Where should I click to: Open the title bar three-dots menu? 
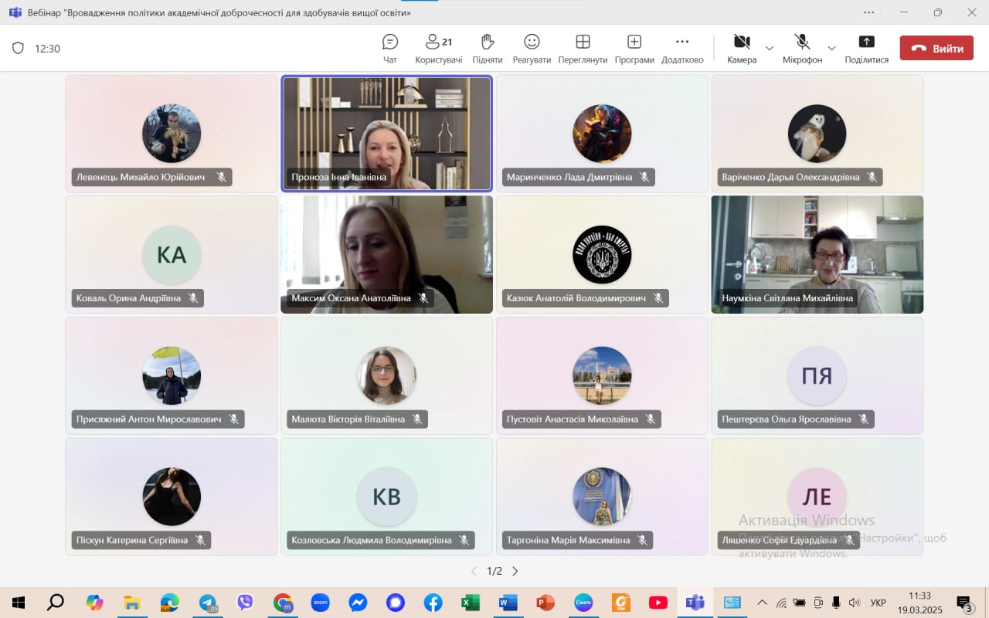(869, 12)
